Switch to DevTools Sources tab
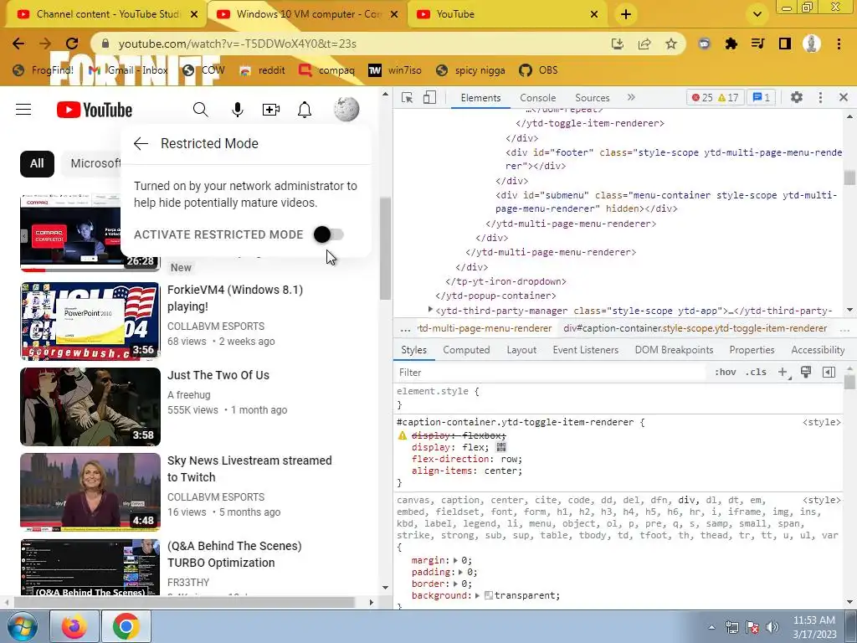This screenshot has height=643, width=857. point(592,98)
